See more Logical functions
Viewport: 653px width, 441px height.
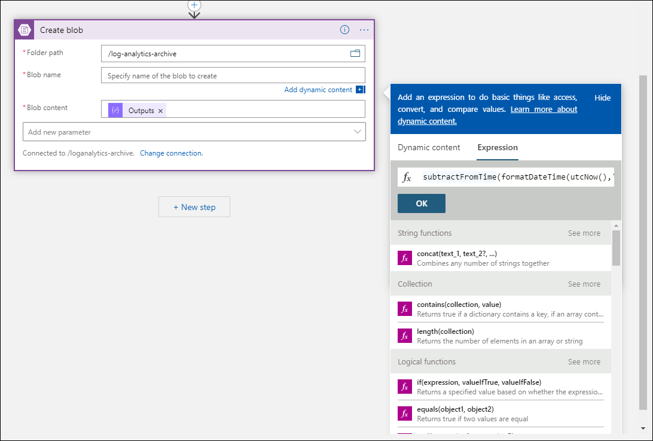584,361
